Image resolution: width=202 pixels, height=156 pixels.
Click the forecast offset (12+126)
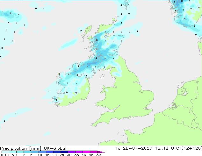click(x=192, y=148)
